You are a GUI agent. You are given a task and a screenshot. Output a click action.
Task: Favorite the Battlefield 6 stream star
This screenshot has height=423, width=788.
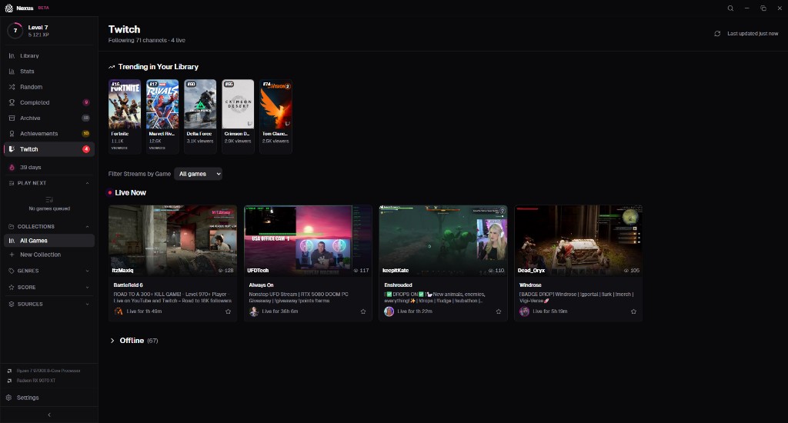(x=228, y=311)
